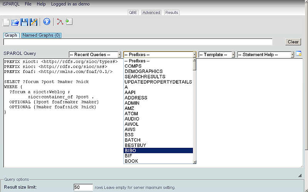
Task: Click the Result size limit field
Action: coord(83,187)
